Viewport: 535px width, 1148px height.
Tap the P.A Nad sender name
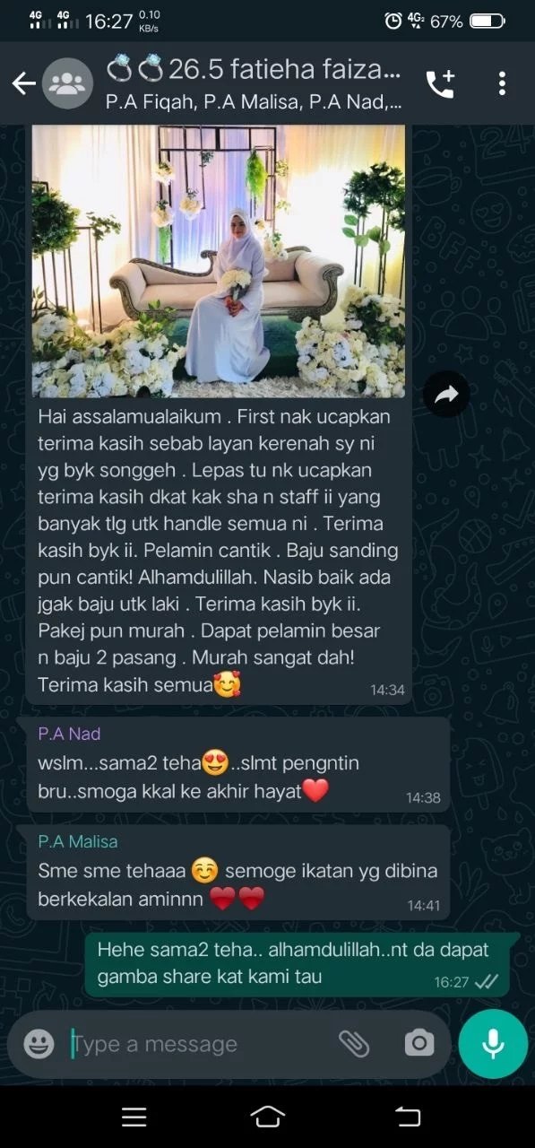coord(69,734)
